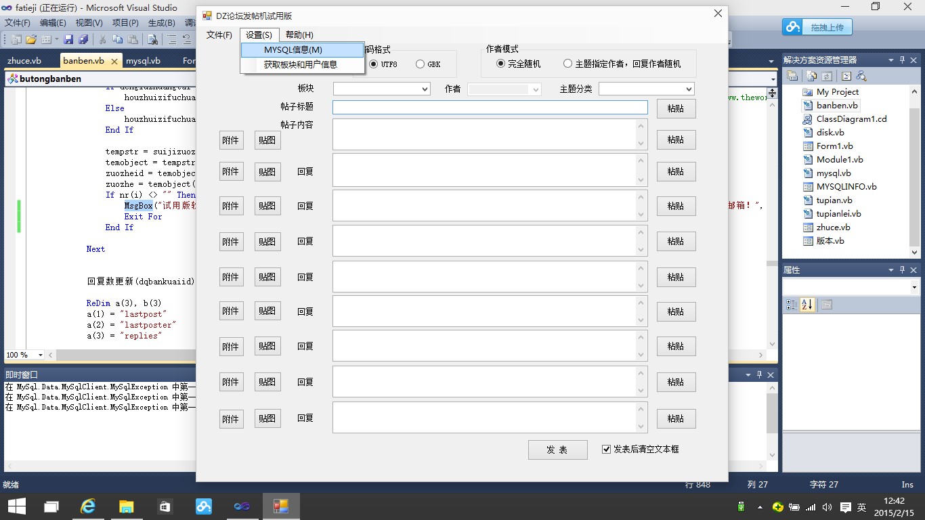
Task: Click the Copy icon in Visual Studio toolbar
Action: (118, 39)
